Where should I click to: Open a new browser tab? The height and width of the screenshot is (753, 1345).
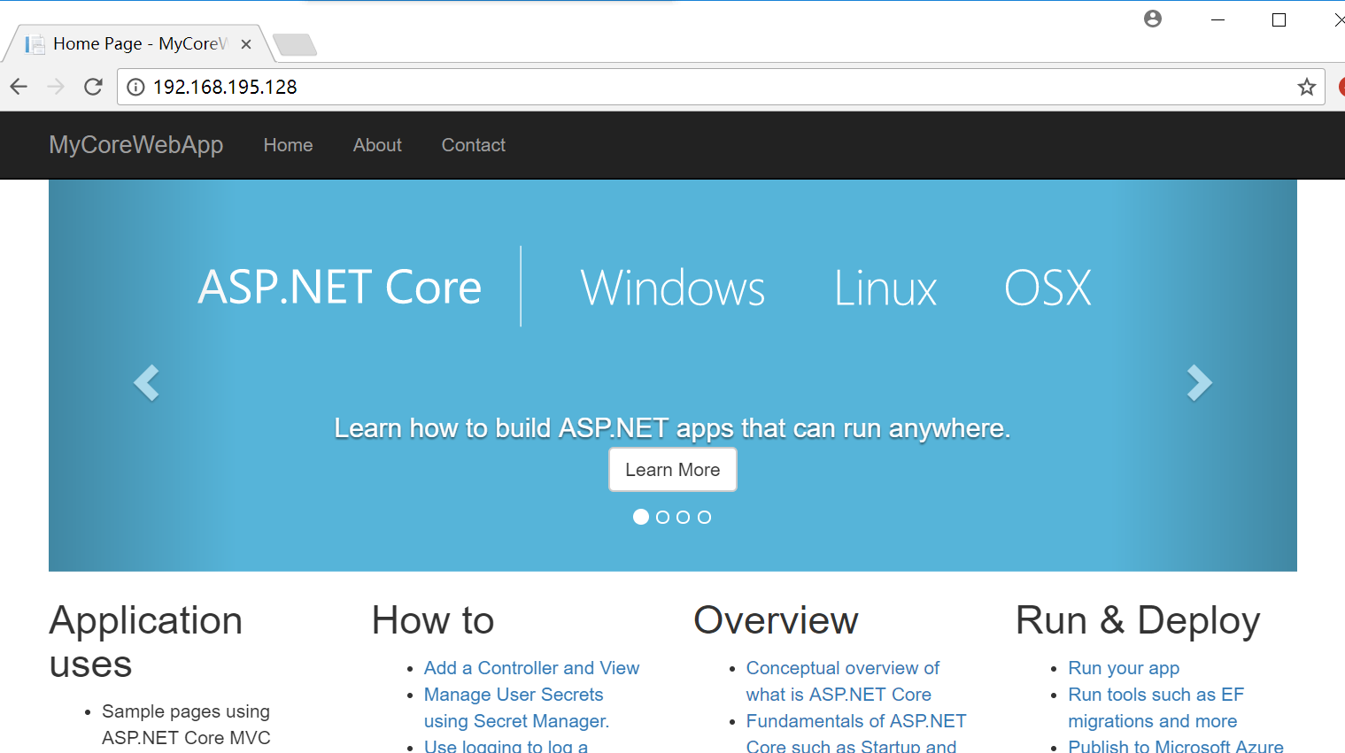295,44
